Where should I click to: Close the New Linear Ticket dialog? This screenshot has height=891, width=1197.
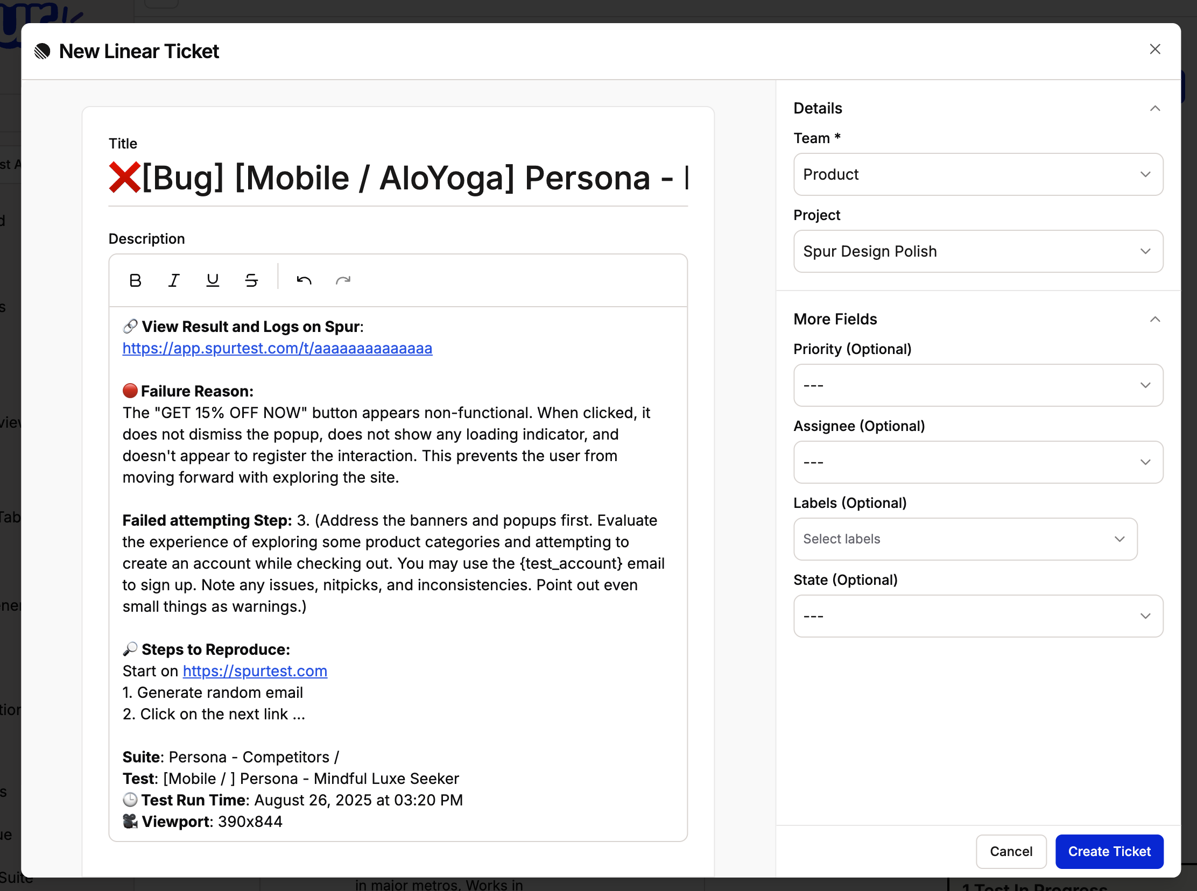click(x=1154, y=49)
